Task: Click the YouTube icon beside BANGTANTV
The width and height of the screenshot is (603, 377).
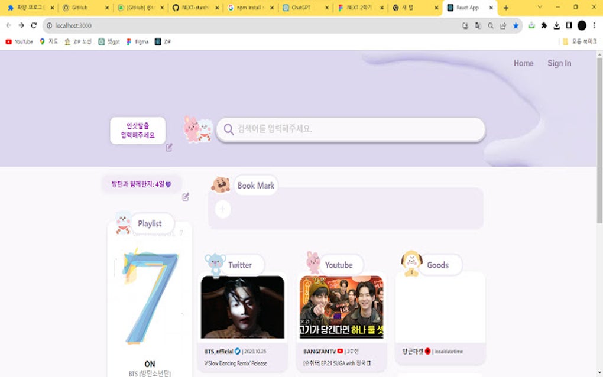Action: [340, 351]
